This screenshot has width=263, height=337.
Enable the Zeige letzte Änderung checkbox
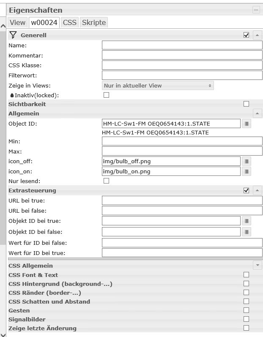click(x=246, y=328)
